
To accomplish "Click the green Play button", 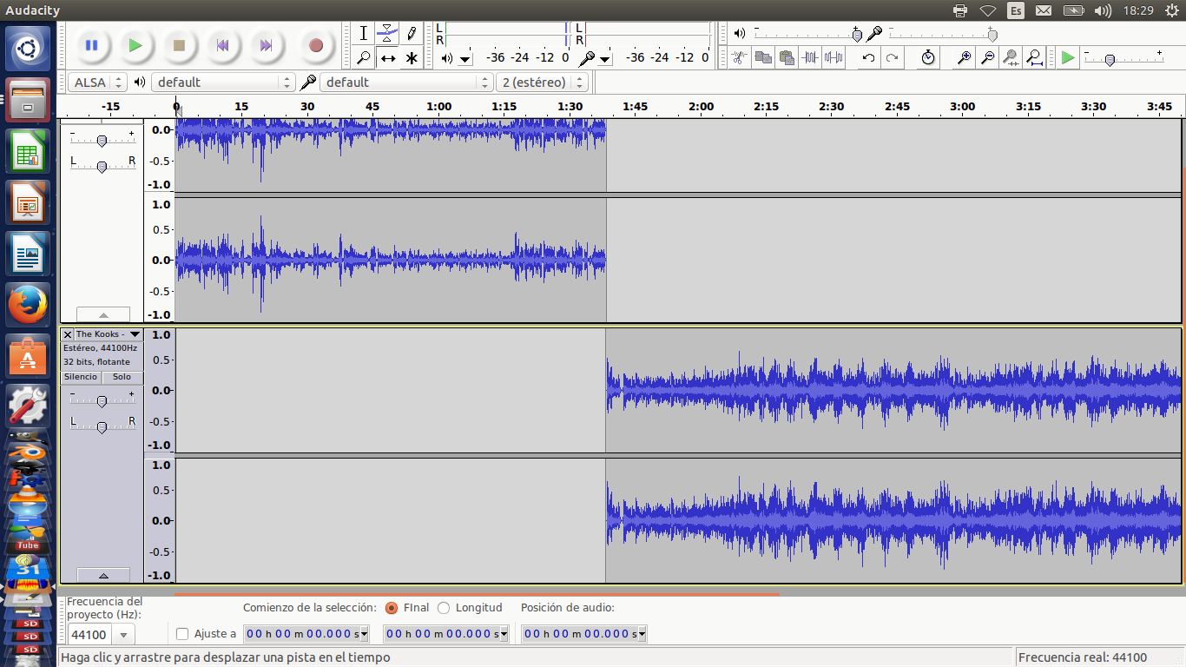I will pyautogui.click(x=135, y=45).
